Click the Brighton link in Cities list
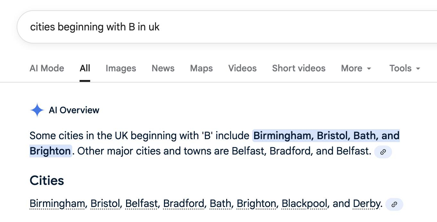Image resolution: width=437 pixels, height=222 pixels. click(x=256, y=203)
